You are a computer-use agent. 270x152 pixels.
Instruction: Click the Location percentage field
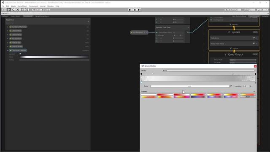coord(246,86)
